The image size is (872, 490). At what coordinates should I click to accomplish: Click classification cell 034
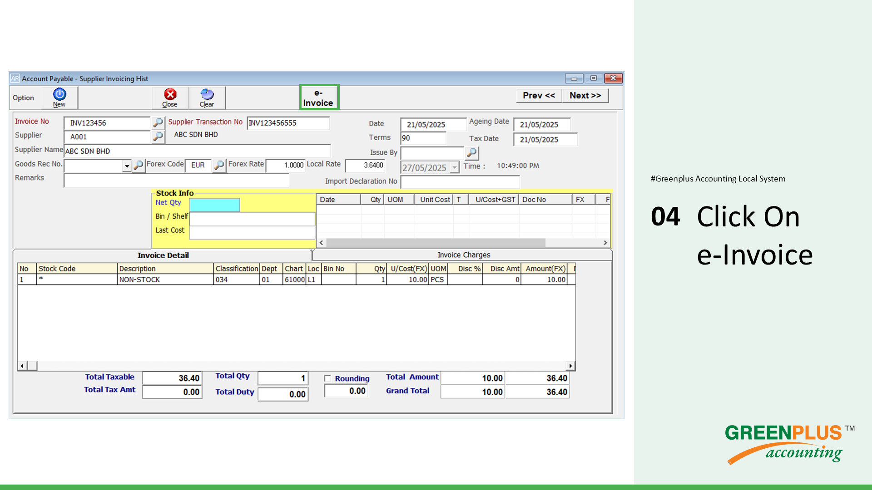point(237,279)
